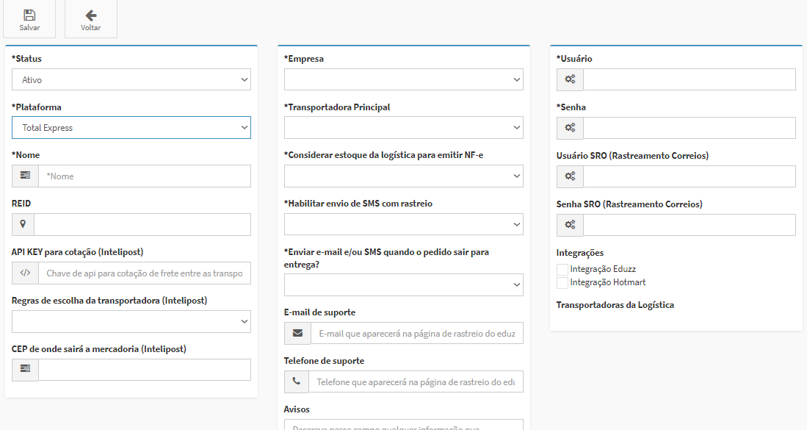The image size is (807, 430).
Task: Expand the Habilitar envio de SMS dropdown
Action: pyautogui.click(x=404, y=224)
